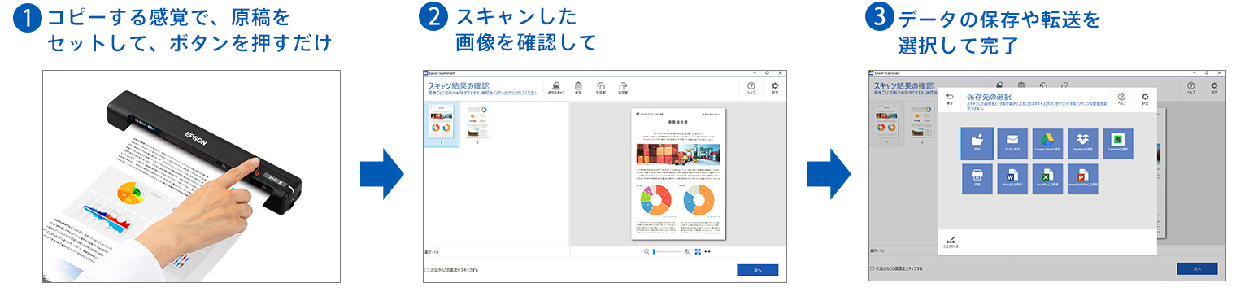Open Help (ヘルプ) inside the save destination dialog
1236x296 pixels.
pos(1121,98)
